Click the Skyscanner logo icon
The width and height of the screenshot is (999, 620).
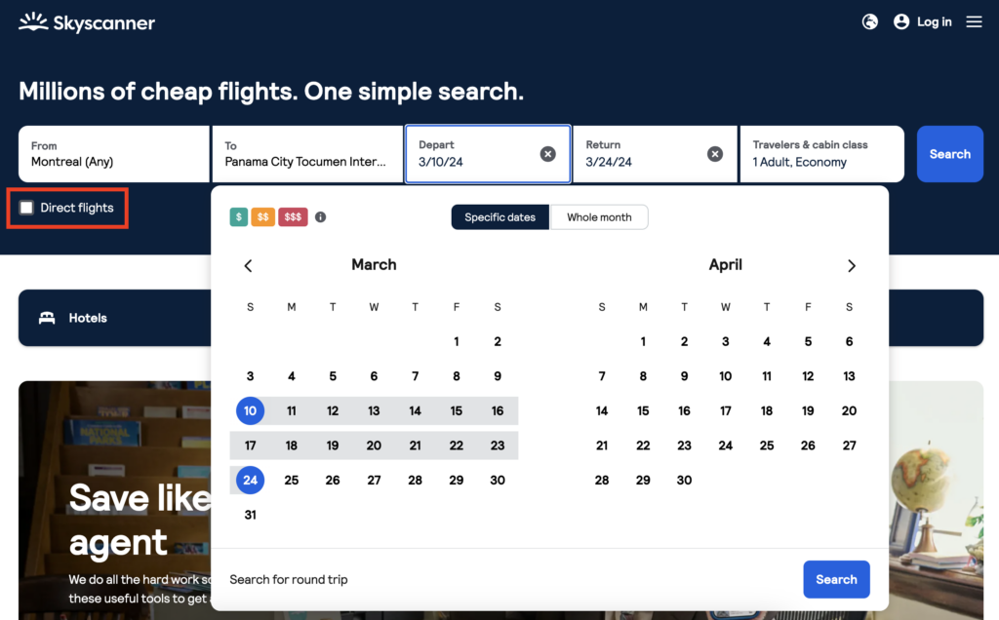point(31,21)
